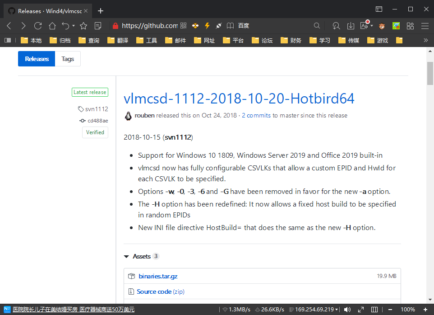Viewport: 434px width, 315px height.
Task: Go forward to the next page
Action: [23, 26]
